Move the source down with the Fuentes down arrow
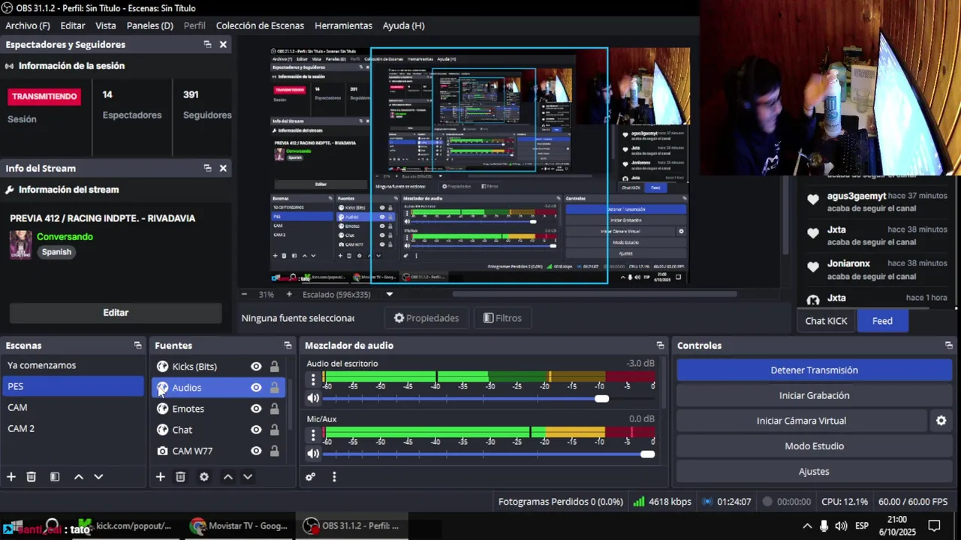 [x=248, y=477]
